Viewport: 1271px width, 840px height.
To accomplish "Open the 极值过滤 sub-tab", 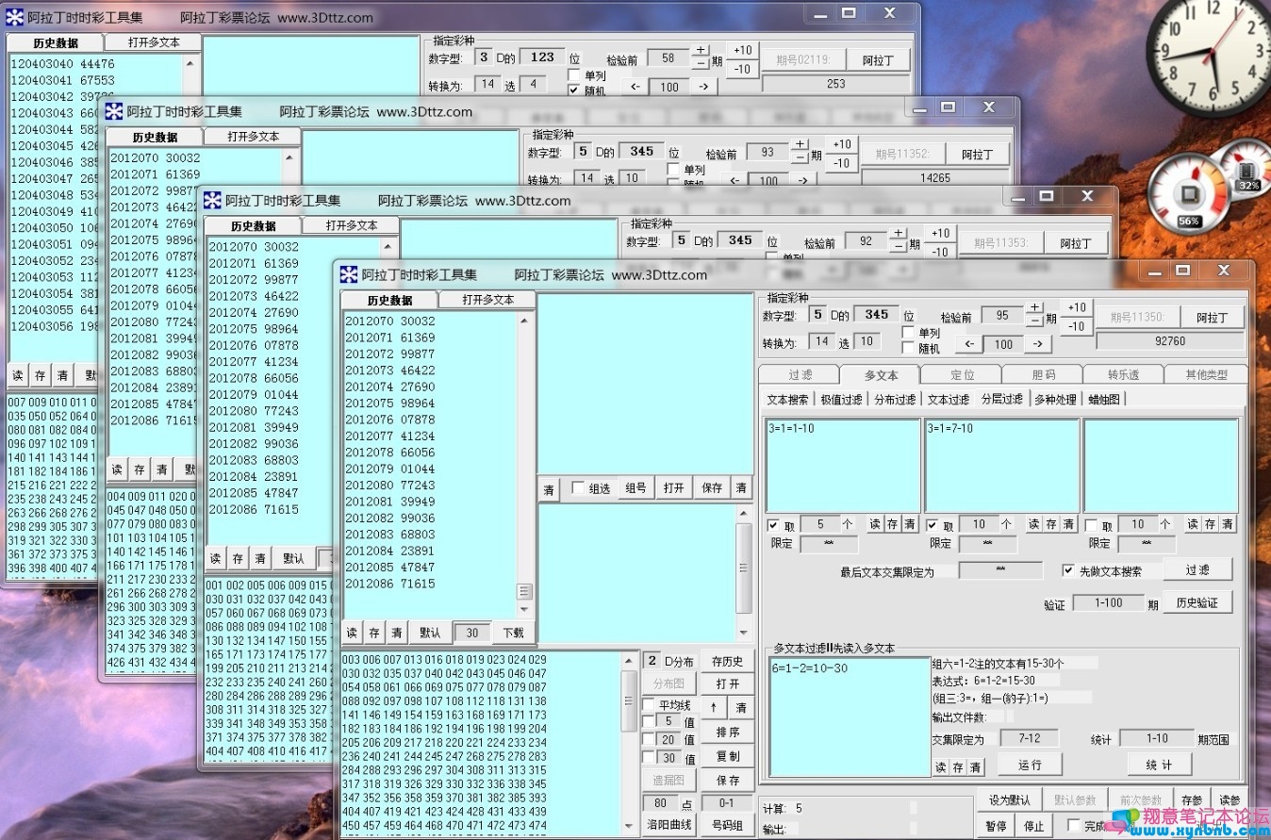I will point(842,400).
